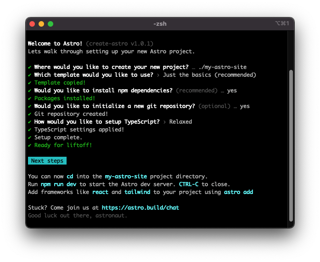Minimize the terminal with the yellow button

[x=41, y=24]
